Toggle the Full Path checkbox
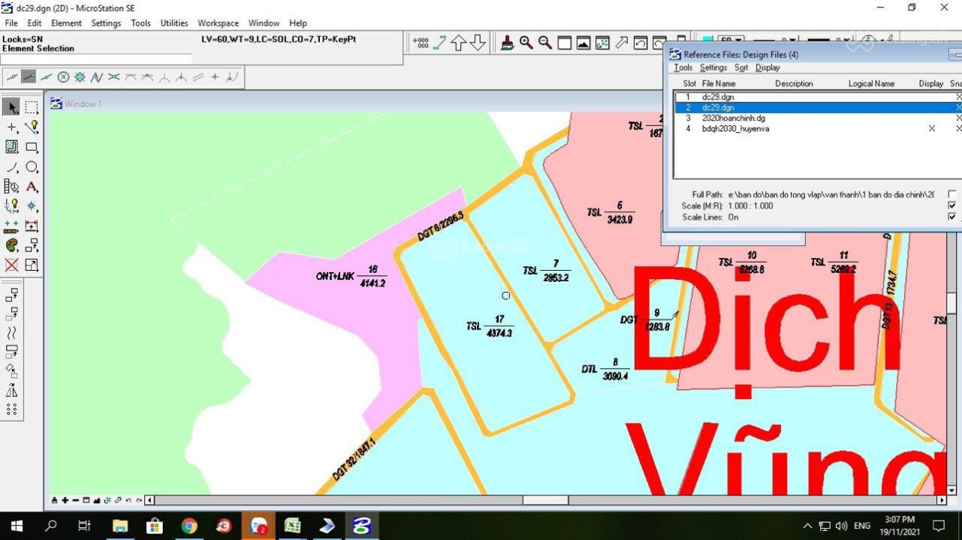 click(952, 195)
